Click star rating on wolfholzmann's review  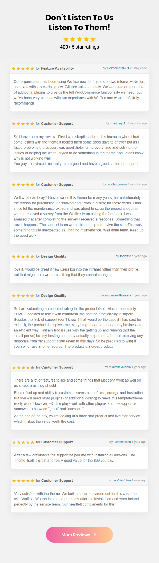pyautogui.click(x=23, y=185)
